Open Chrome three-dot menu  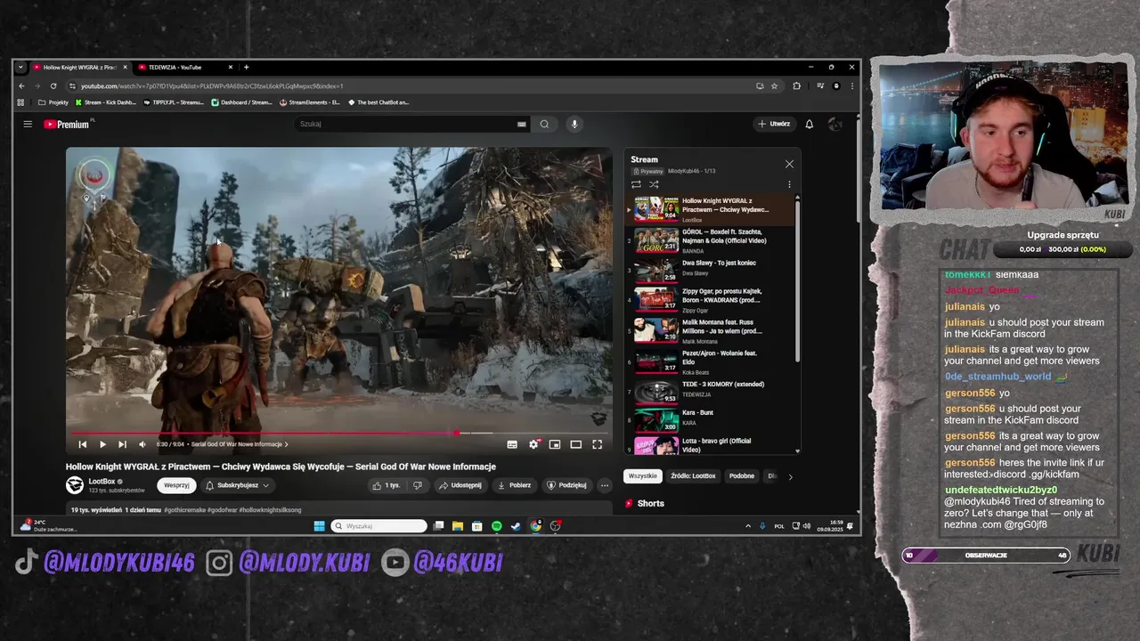tap(852, 86)
